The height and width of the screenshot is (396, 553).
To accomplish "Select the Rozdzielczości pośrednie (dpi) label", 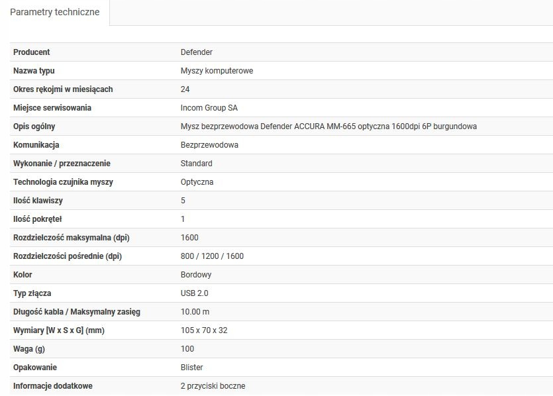I will pyautogui.click(x=68, y=256).
